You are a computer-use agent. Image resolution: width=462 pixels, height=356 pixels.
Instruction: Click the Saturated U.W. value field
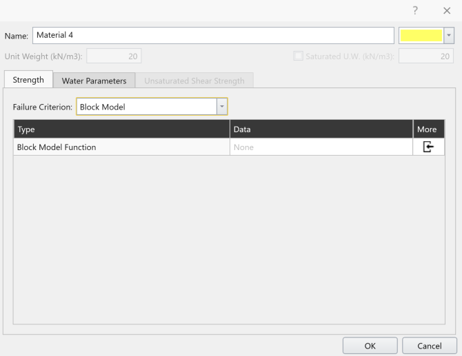click(x=426, y=56)
